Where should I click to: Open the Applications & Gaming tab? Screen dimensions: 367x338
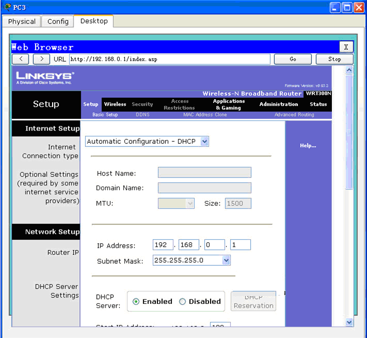coord(229,104)
